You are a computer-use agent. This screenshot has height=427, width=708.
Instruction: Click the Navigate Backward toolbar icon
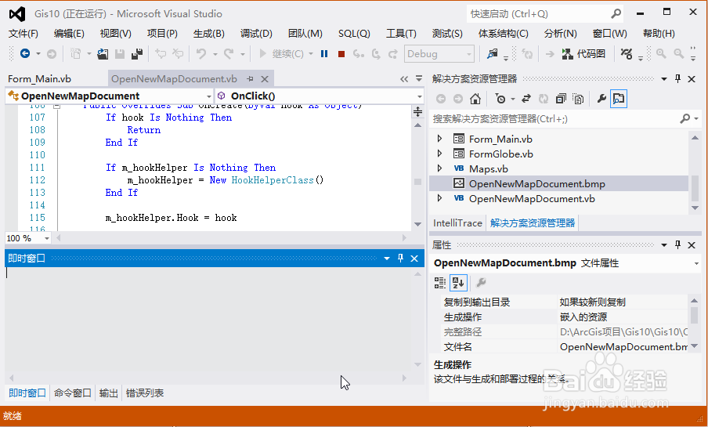[x=25, y=54]
